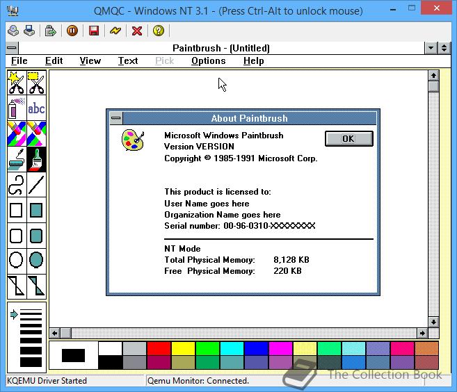457x392 pixels.
Task: Pause the virtual machine from toolbar
Action: 72,31
